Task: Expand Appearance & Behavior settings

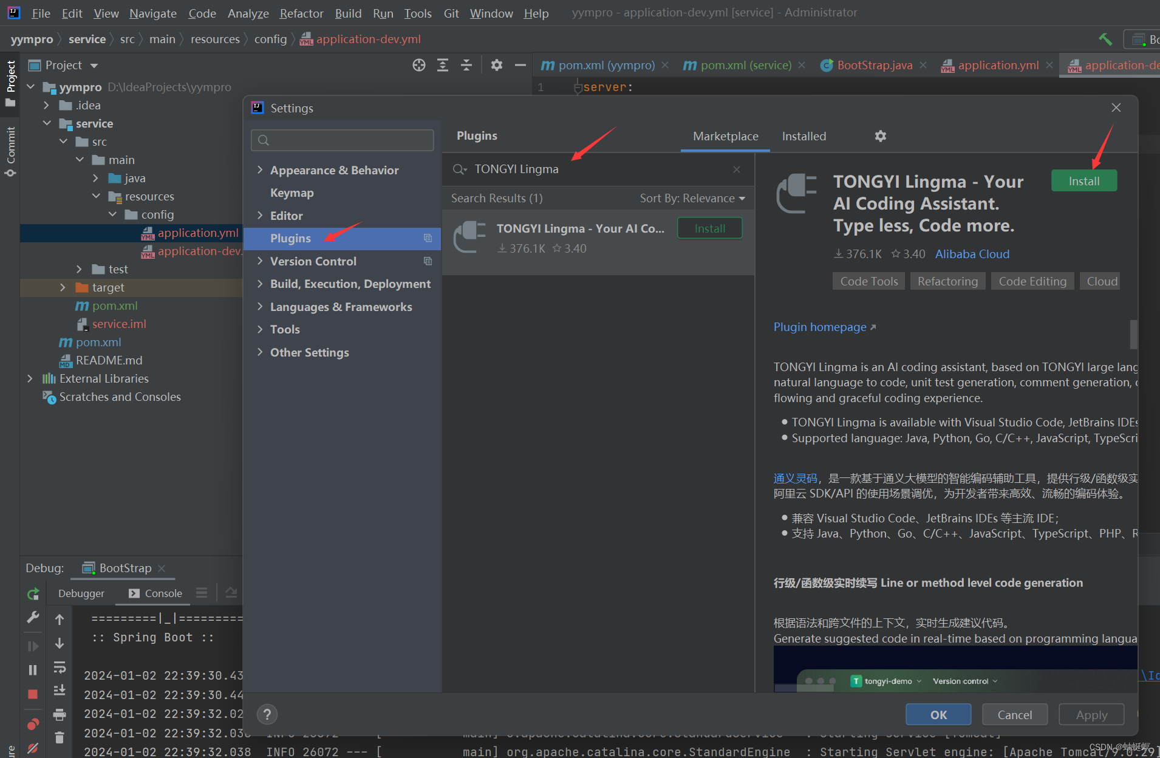Action: pos(261,170)
